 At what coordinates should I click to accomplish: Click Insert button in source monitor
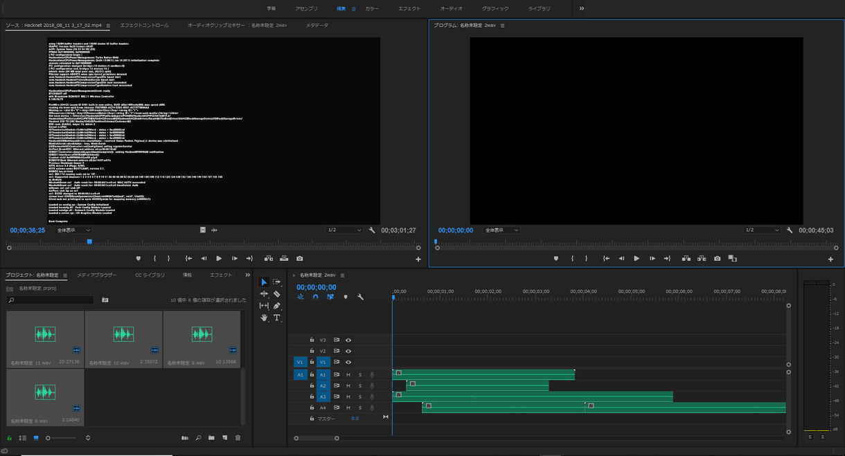tap(269, 258)
